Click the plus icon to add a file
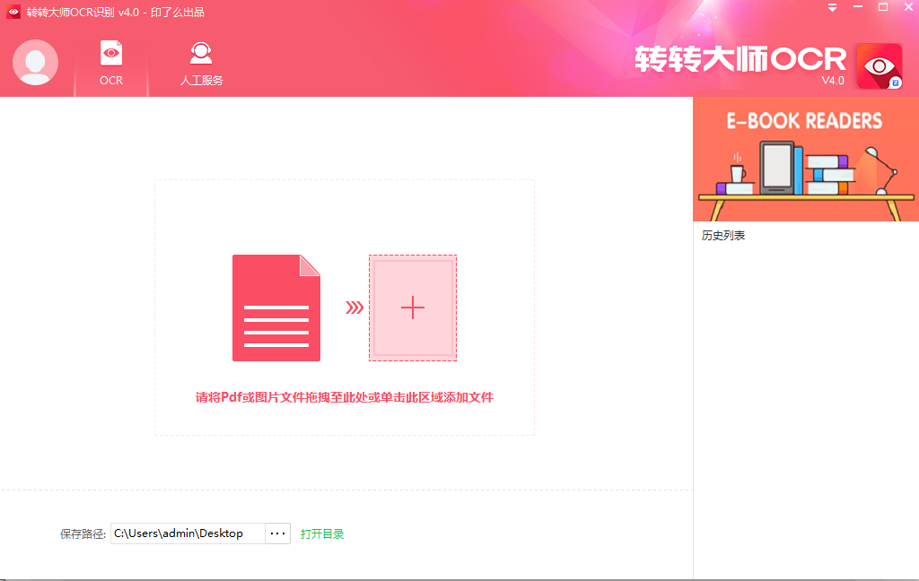This screenshot has width=919, height=581. 413,308
